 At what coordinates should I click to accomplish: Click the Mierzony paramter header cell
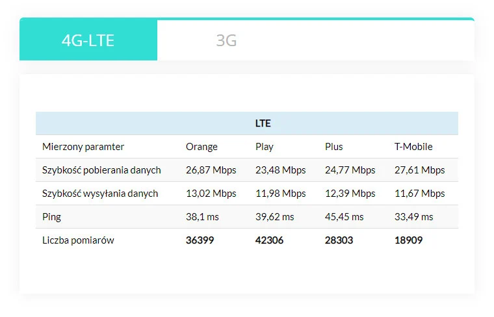coord(83,147)
